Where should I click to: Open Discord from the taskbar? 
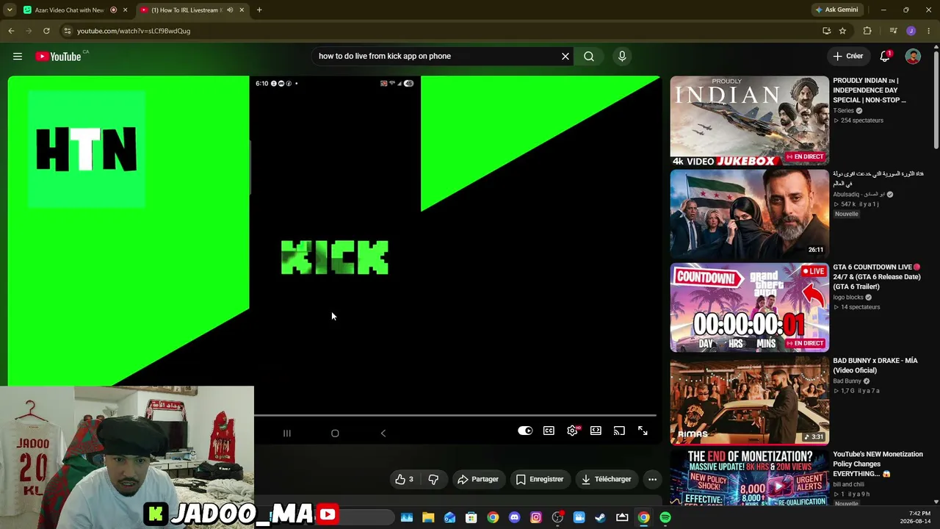[x=514, y=517]
